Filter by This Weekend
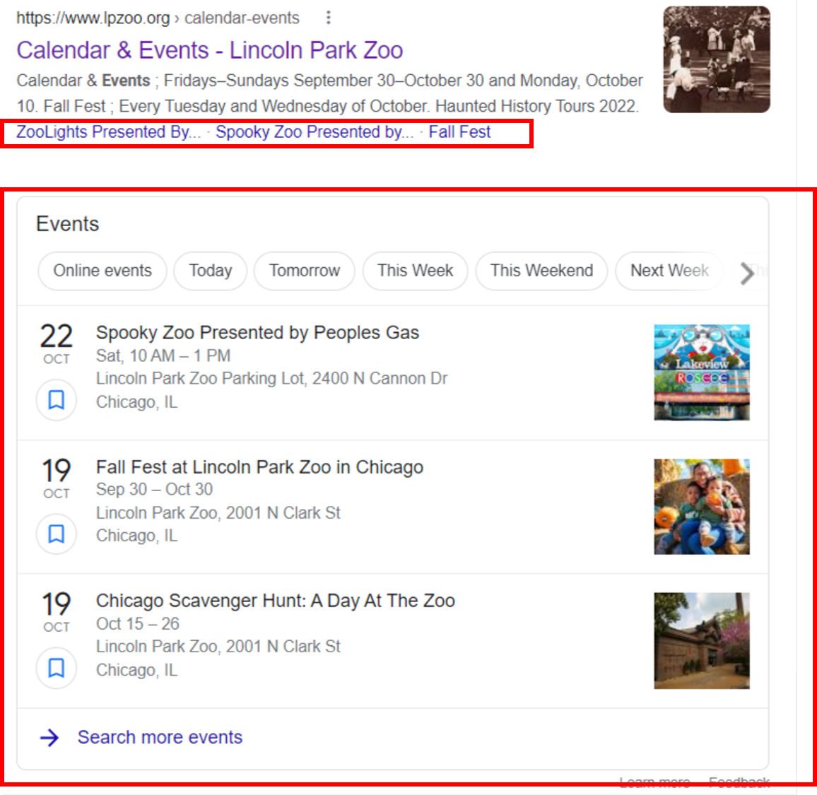The height and width of the screenshot is (795, 817). 541,271
